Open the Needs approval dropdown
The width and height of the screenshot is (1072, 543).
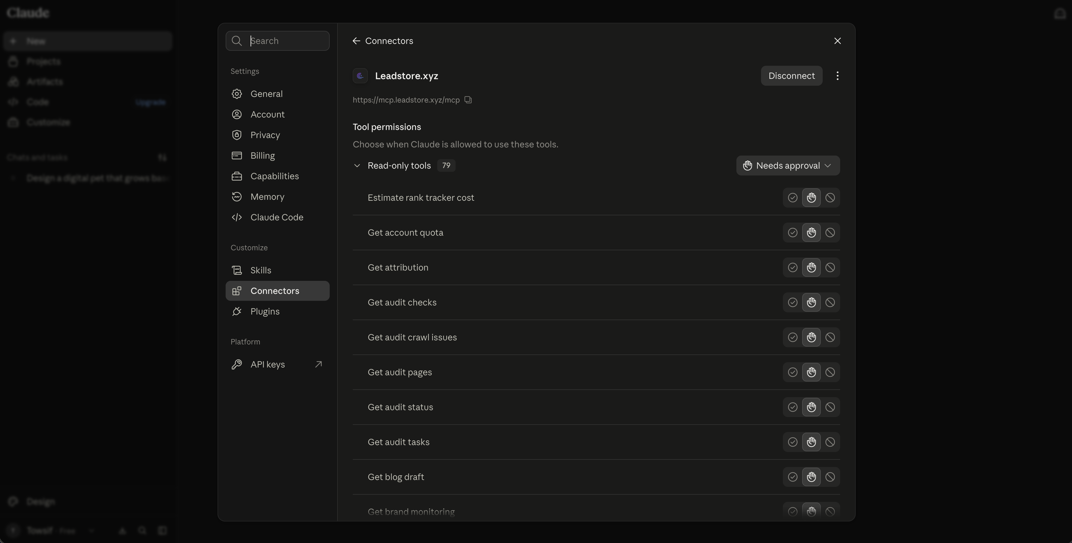click(x=788, y=166)
